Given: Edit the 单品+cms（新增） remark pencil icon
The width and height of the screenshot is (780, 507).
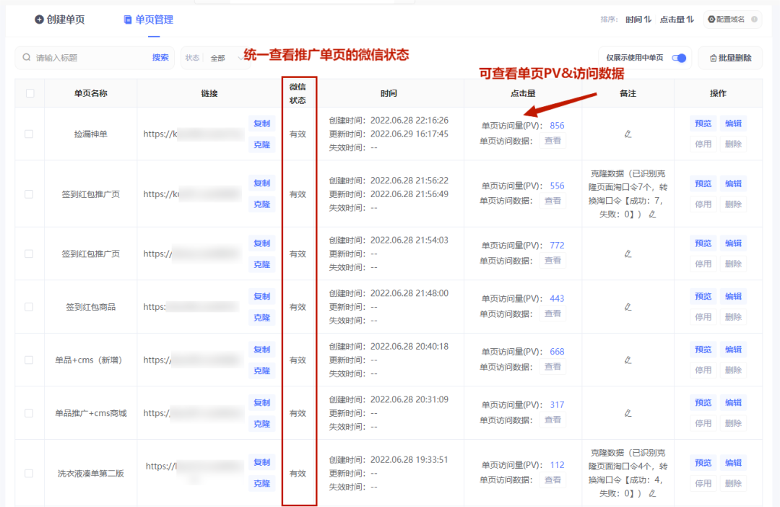Looking at the screenshot, I should (628, 360).
